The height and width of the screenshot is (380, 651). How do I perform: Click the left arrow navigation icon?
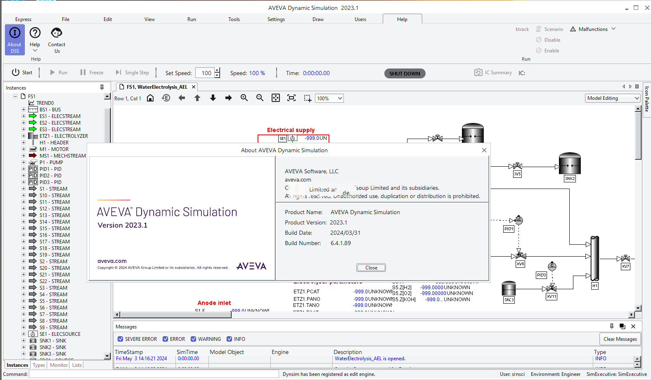[182, 98]
